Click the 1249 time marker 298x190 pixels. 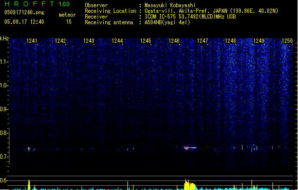259,41
